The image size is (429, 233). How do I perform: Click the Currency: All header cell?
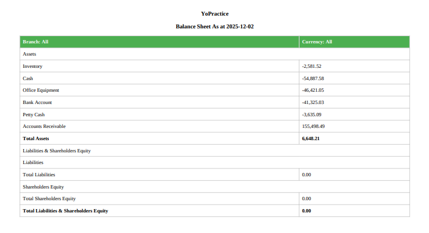coord(355,42)
